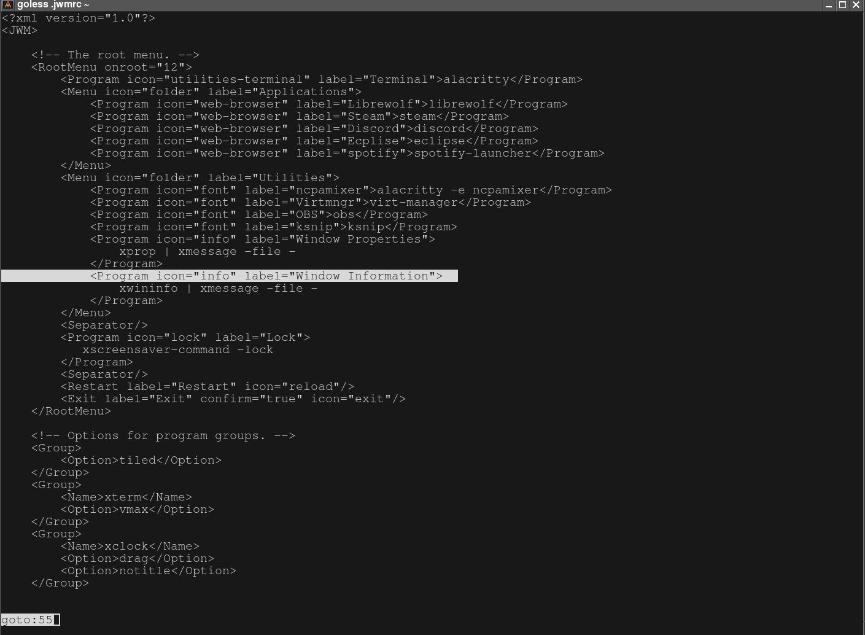Click the Restart label line
The image size is (865, 635).
pos(207,387)
